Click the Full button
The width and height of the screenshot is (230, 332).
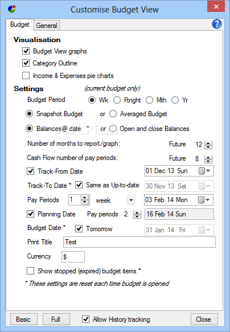(56, 319)
